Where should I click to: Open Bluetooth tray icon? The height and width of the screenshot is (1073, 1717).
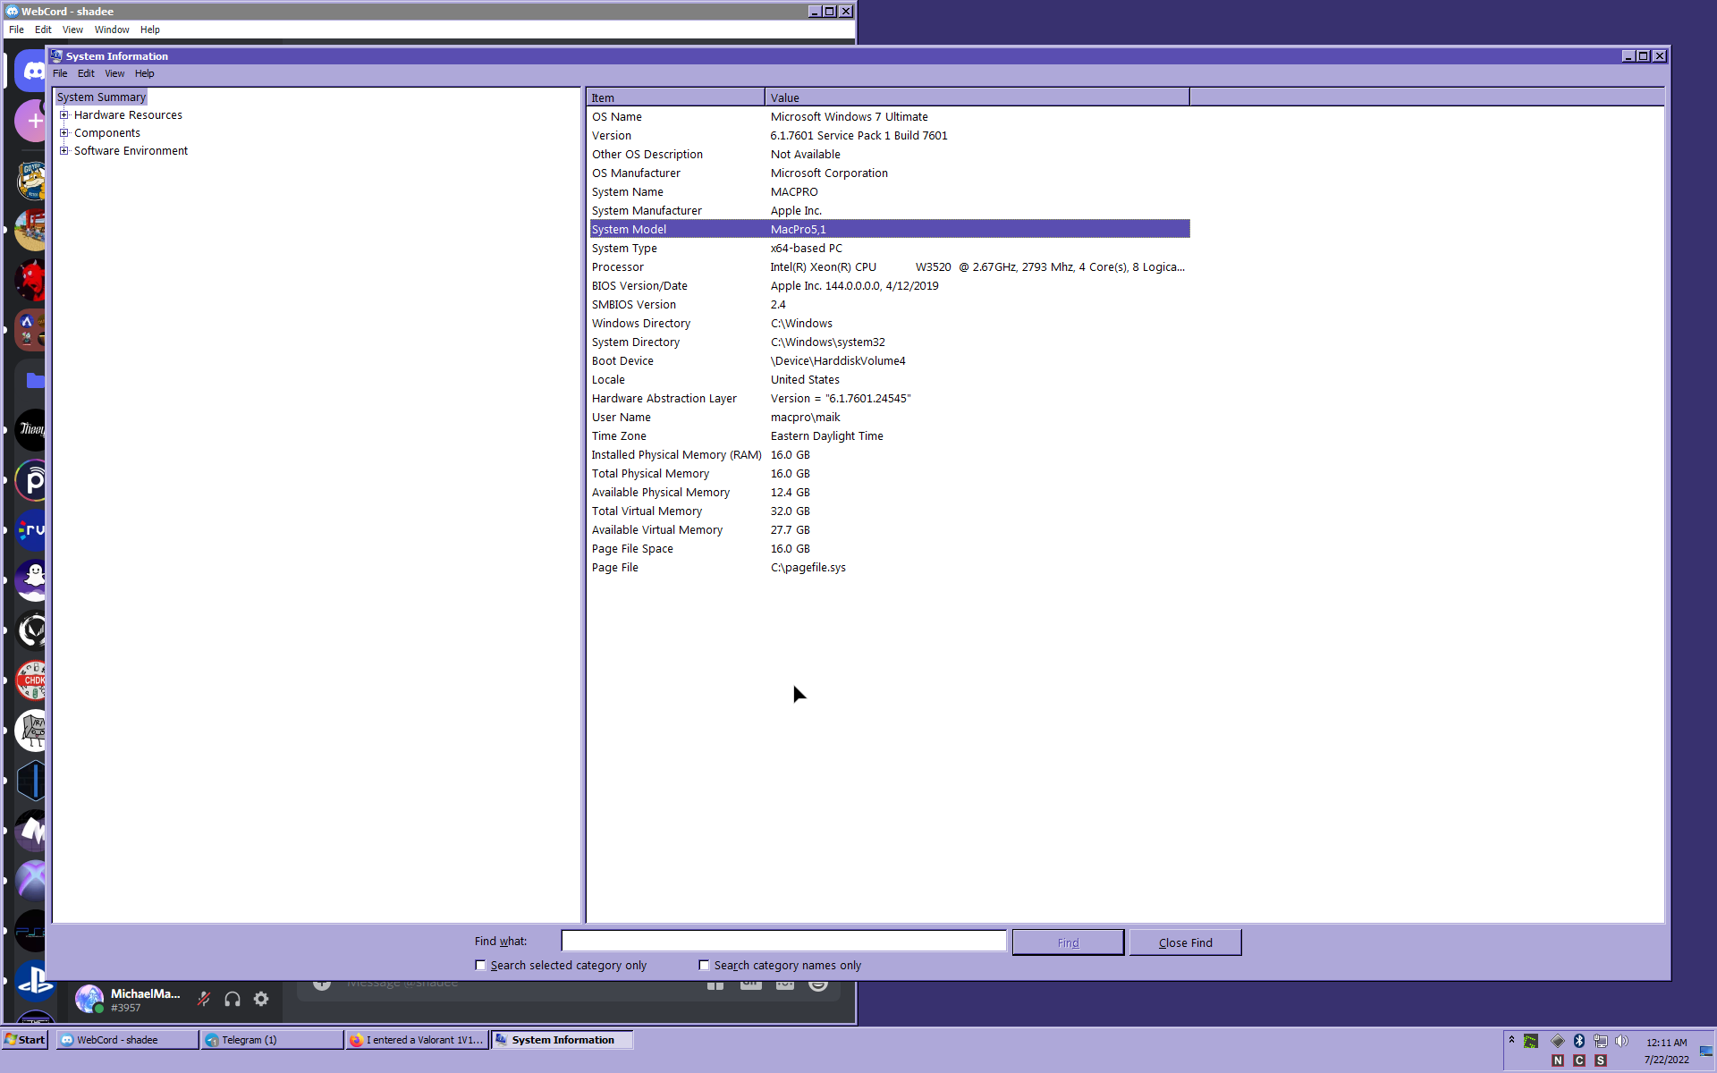tap(1579, 1041)
